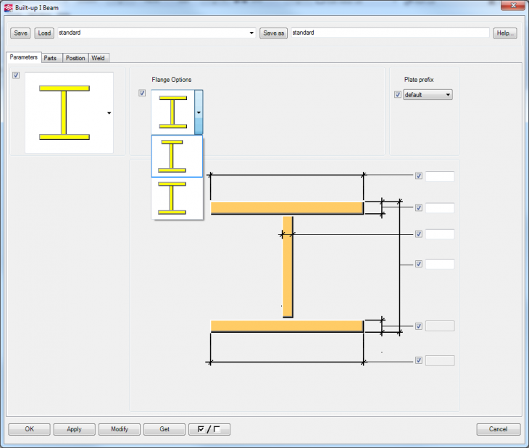Collapse the Flange Options dropdown arrow
Image resolution: width=529 pixels, height=448 pixels.
pyautogui.click(x=199, y=112)
